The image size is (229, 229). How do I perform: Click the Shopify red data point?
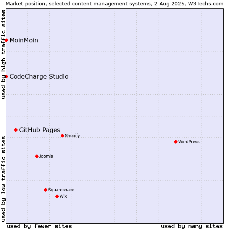tap(62, 135)
